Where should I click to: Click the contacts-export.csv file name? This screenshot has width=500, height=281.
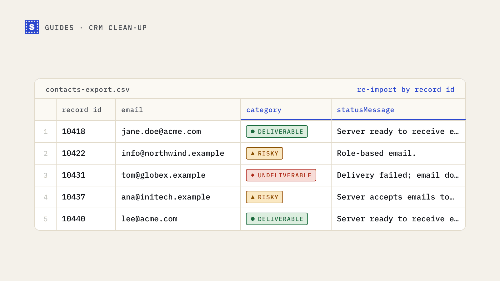(87, 90)
